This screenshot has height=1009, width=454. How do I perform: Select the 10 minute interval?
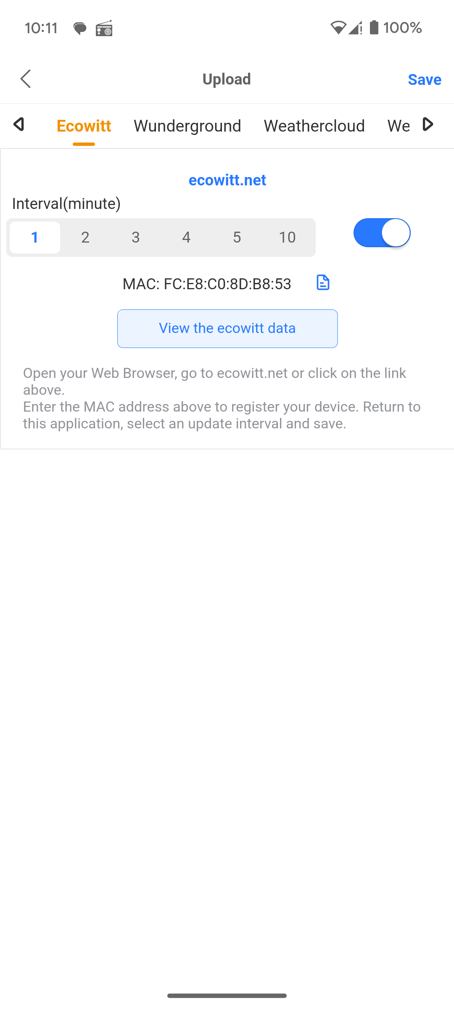[x=288, y=238]
